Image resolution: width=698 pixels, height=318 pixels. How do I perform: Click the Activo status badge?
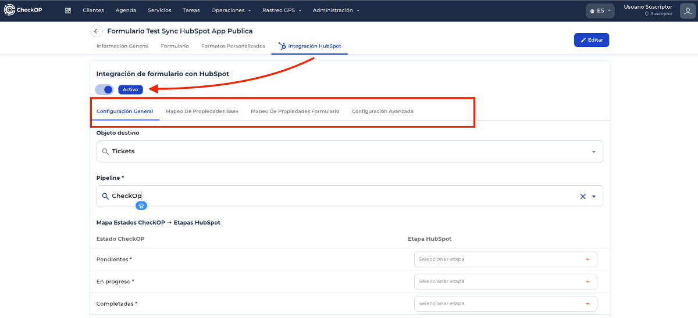click(130, 90)
